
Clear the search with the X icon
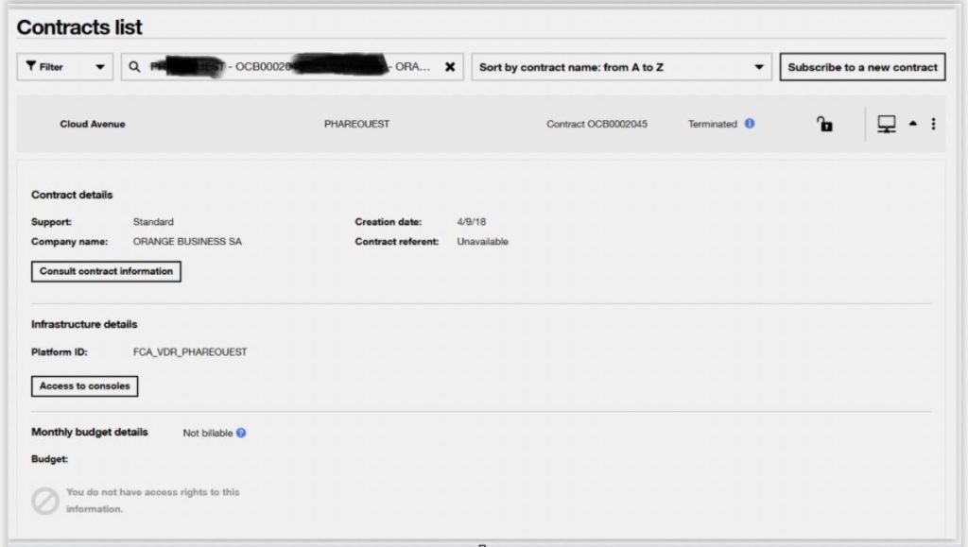coord(450,67)
